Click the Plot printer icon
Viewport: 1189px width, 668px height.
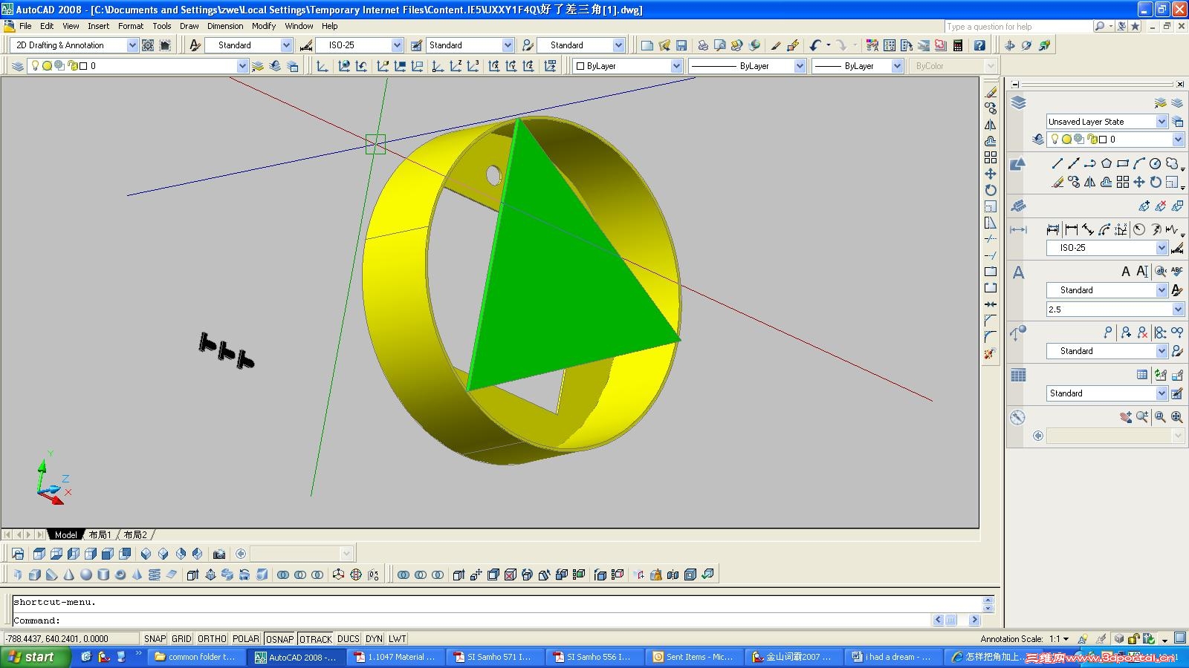(702, 45)
